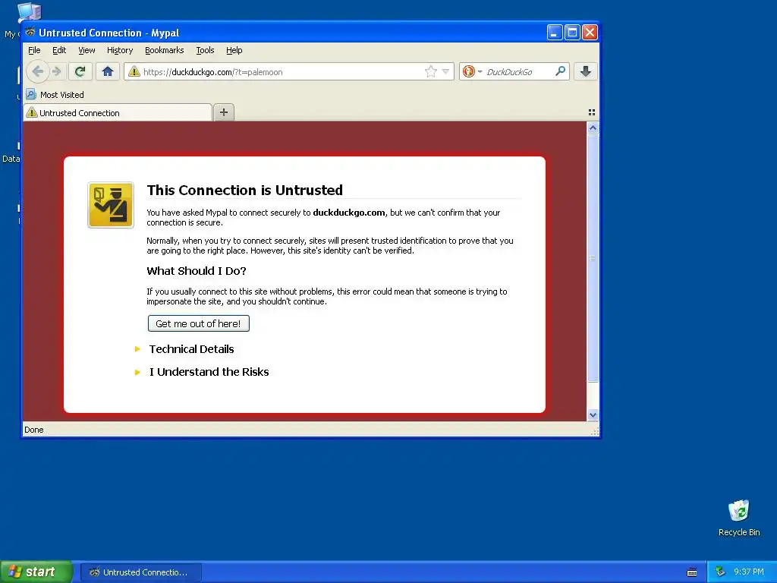Open the File menu
This screenshot has height=583, width=777.
coord(34,50)
